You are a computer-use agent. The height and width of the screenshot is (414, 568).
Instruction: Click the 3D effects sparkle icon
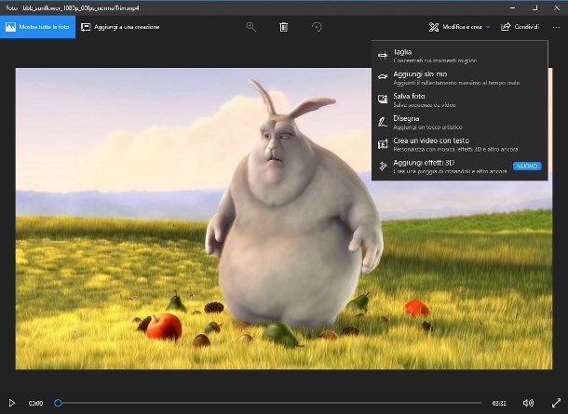[x=383, y=167]
